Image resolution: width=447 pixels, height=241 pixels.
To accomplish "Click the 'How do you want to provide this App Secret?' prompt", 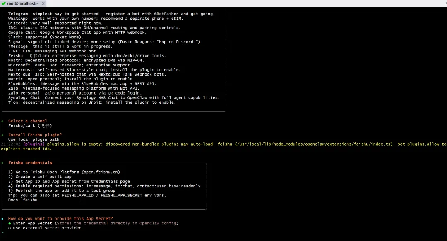I will [60, 219].
